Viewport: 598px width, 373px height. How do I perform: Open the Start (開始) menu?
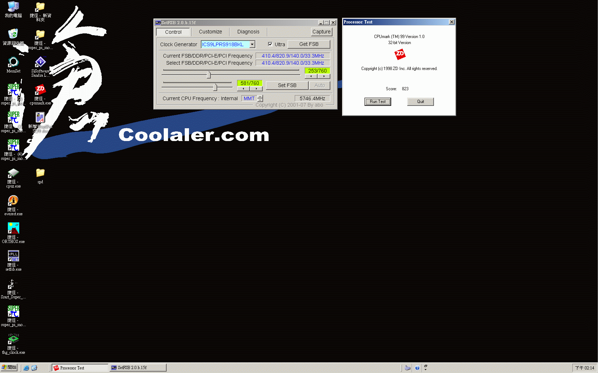pyautogui.click(x=9, y=367)
